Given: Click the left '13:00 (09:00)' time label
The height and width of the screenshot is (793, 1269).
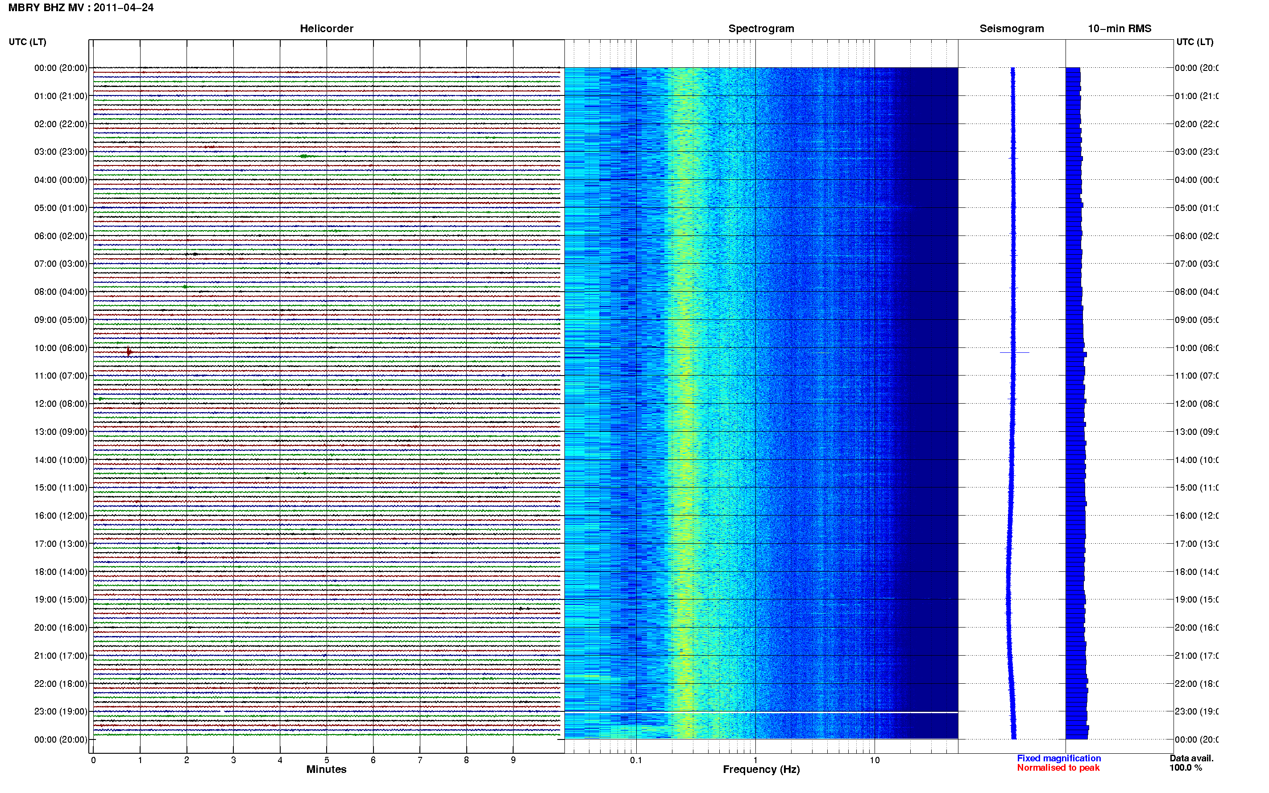Looking at the screenshot, I should 61,432.
